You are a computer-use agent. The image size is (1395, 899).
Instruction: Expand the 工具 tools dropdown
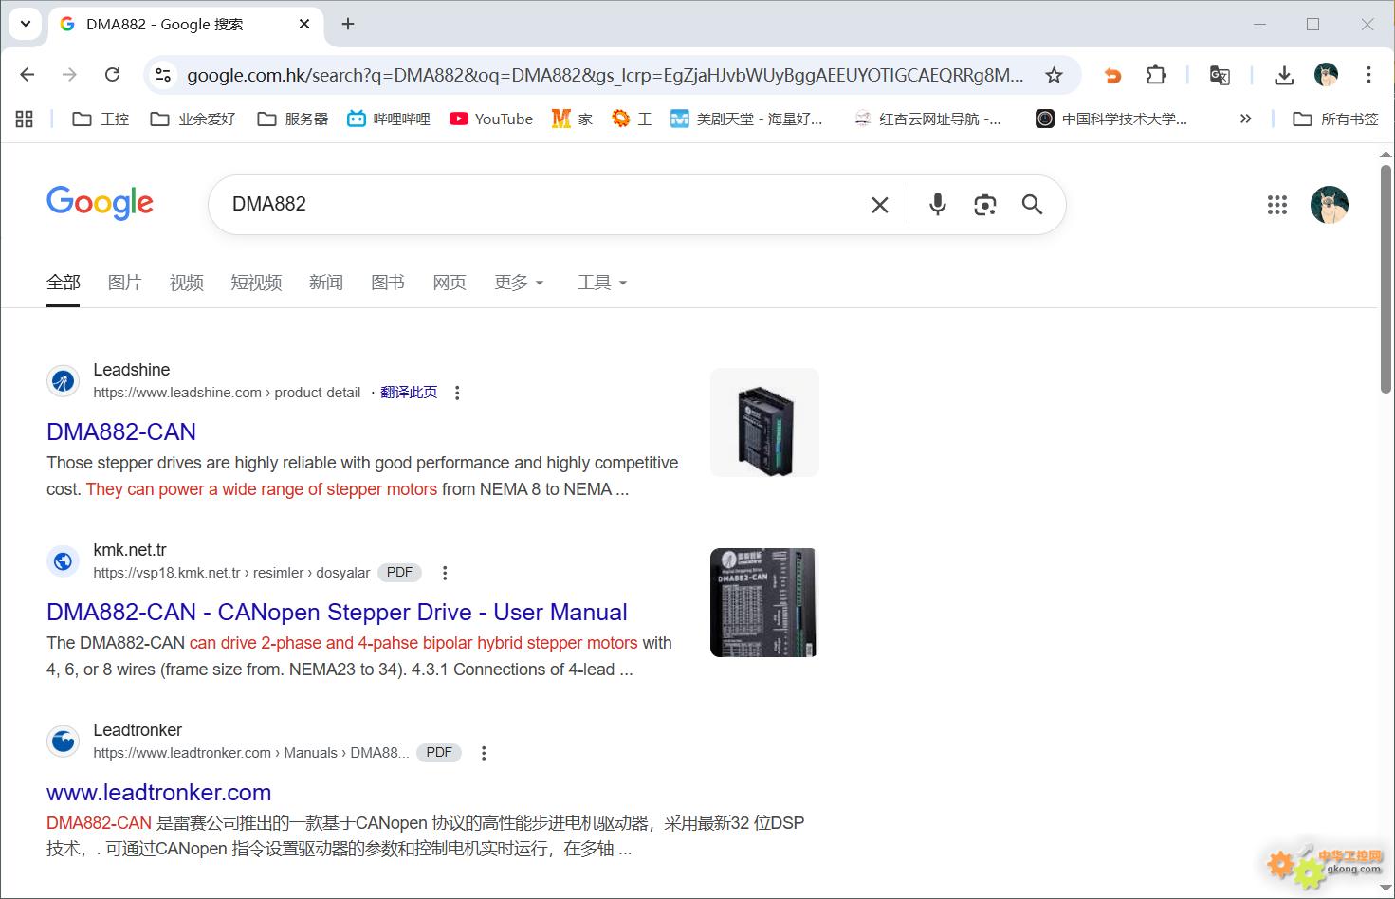602,283
